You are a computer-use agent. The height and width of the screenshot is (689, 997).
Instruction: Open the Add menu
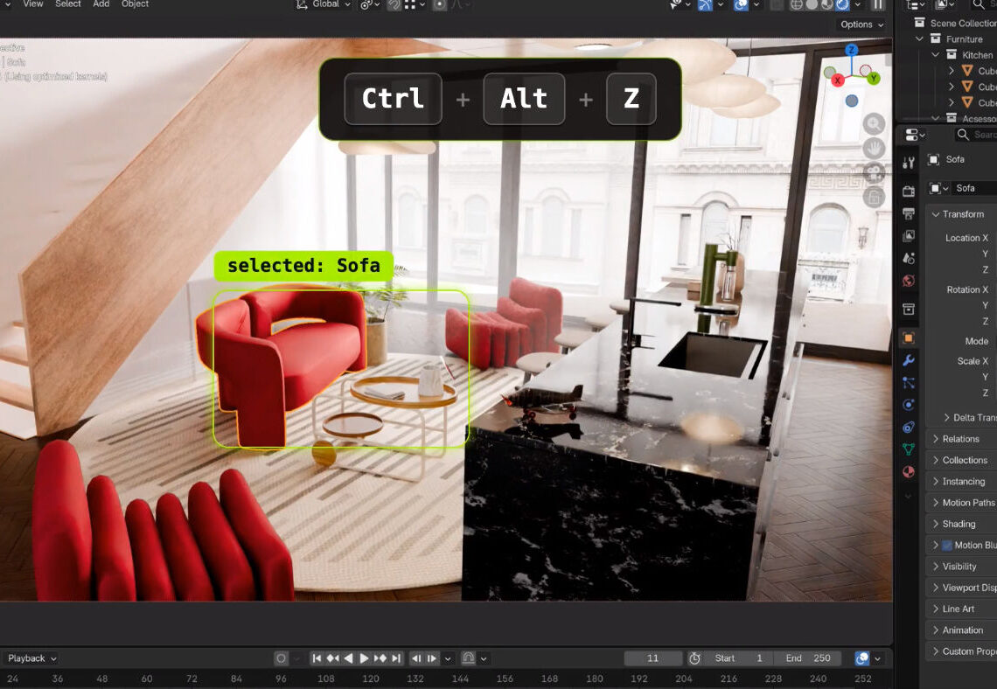point(101,3)
